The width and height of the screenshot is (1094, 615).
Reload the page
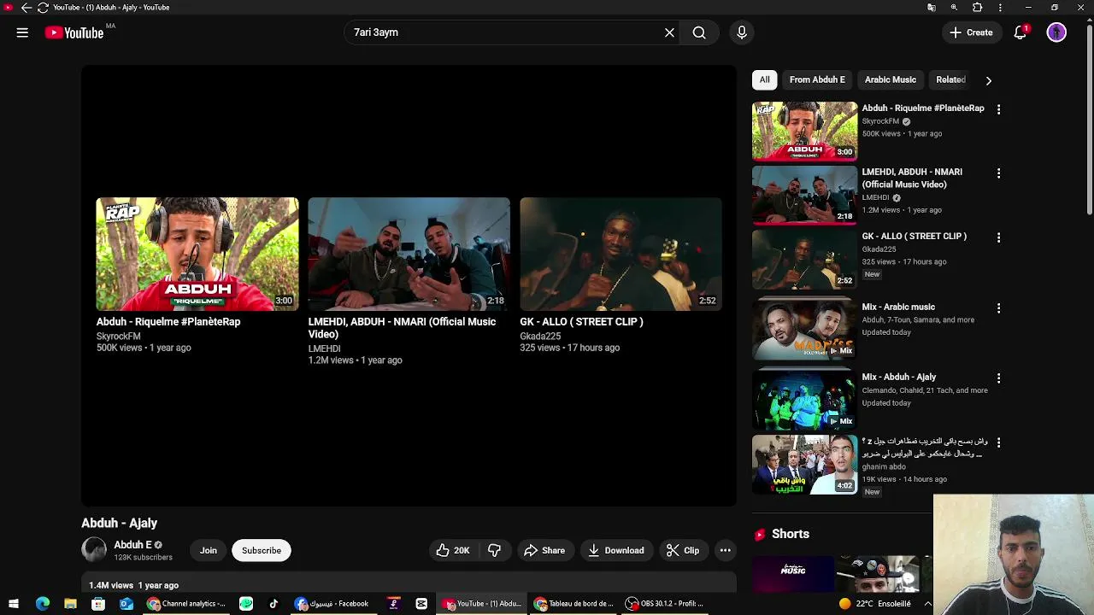tap(43, 8)
